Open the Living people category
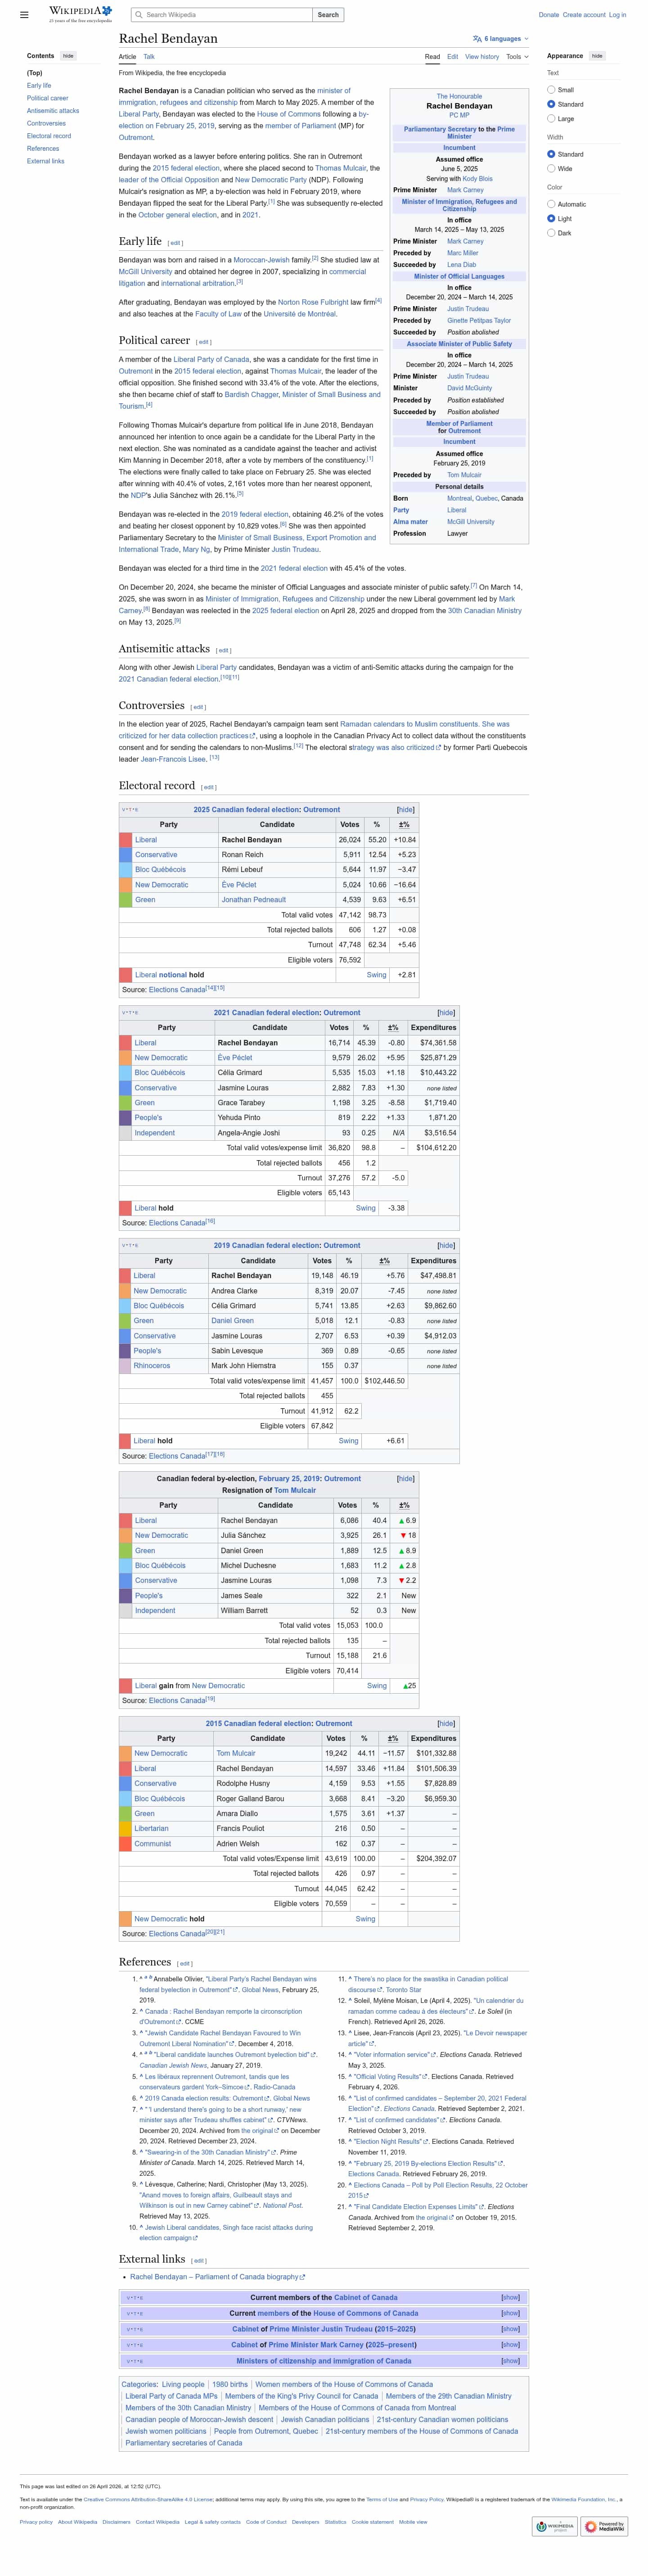This screenshot has height=2576, width=648. pos(183,2384)
